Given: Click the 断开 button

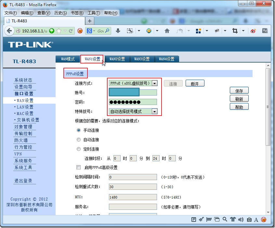Looking at the screenshot, I should (195, 84).
